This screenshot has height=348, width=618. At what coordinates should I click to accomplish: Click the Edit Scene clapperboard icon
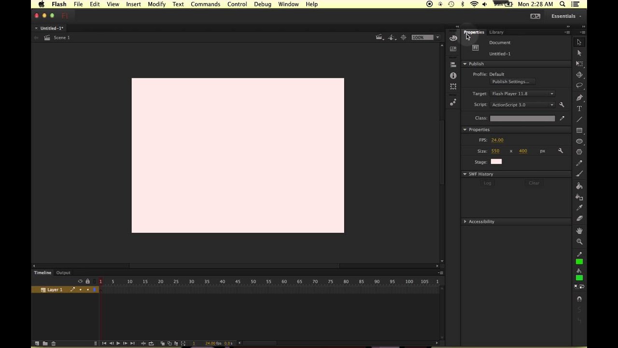click(379, 37)
